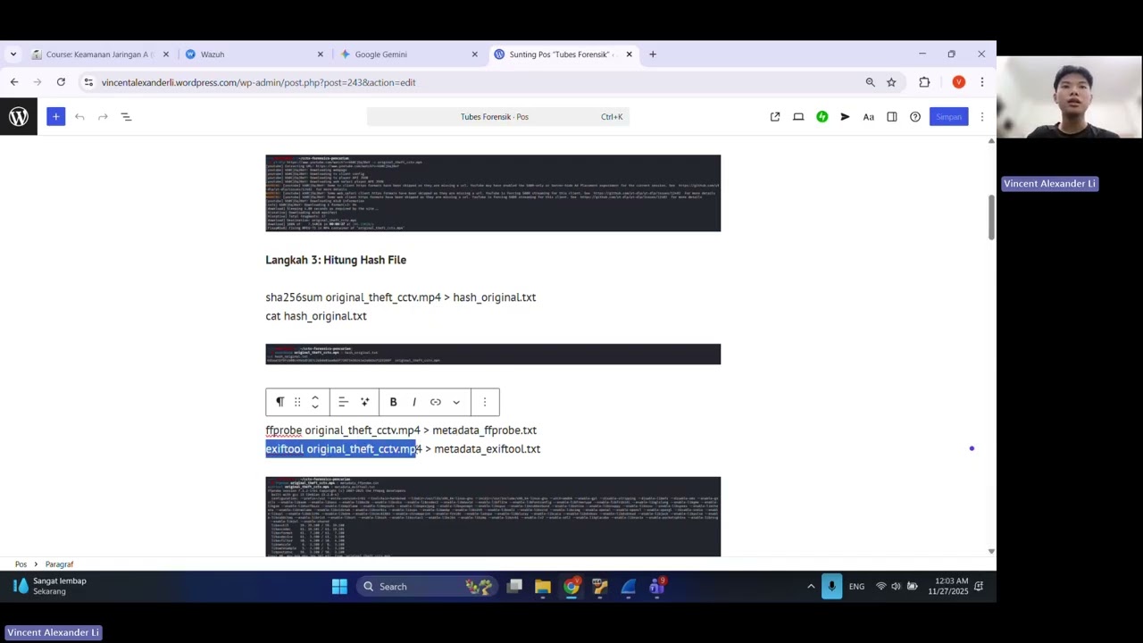The image size is (1143, 643).
Task: Click the cat hash_original.txt line
Action: [316, 316]
